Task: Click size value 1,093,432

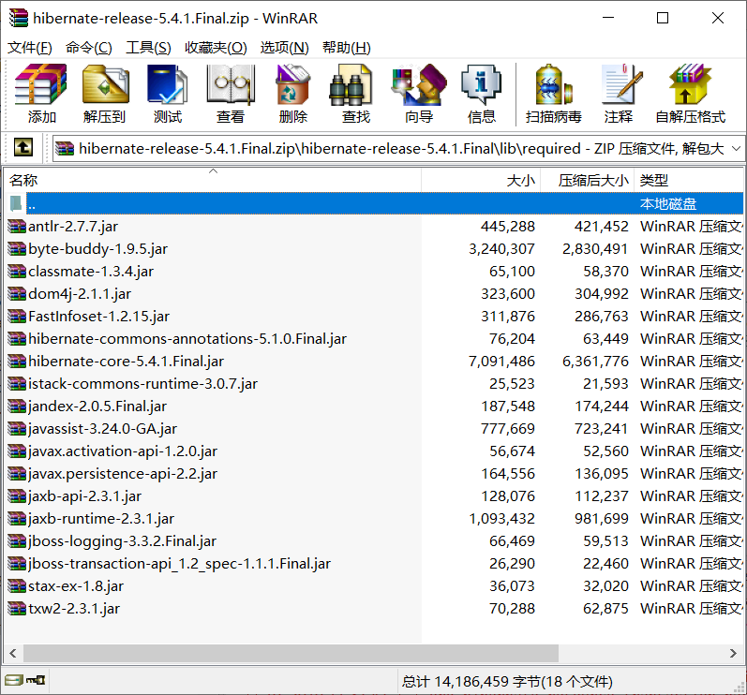Action: coord(501,518)
